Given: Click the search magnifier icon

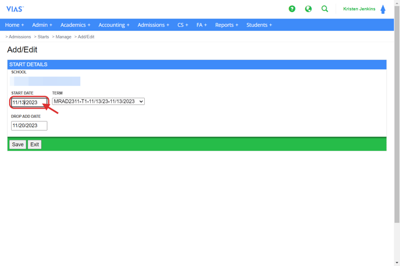Looking at the screenshot, I should [x=324, y=9].
